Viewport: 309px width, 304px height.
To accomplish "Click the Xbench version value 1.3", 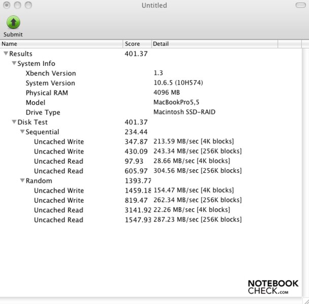I will (x=158, y=73).
